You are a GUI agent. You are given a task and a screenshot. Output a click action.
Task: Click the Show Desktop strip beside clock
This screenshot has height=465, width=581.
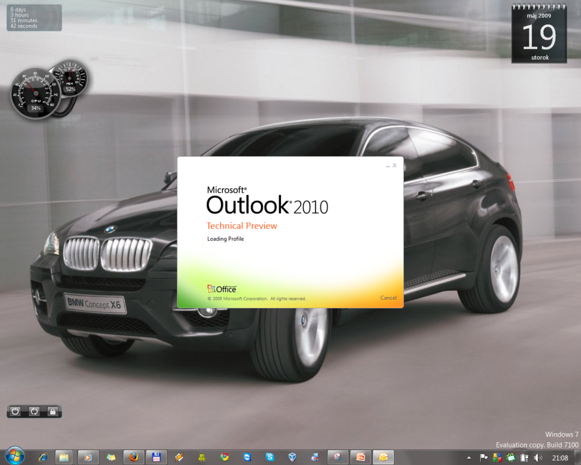point(577,458)
